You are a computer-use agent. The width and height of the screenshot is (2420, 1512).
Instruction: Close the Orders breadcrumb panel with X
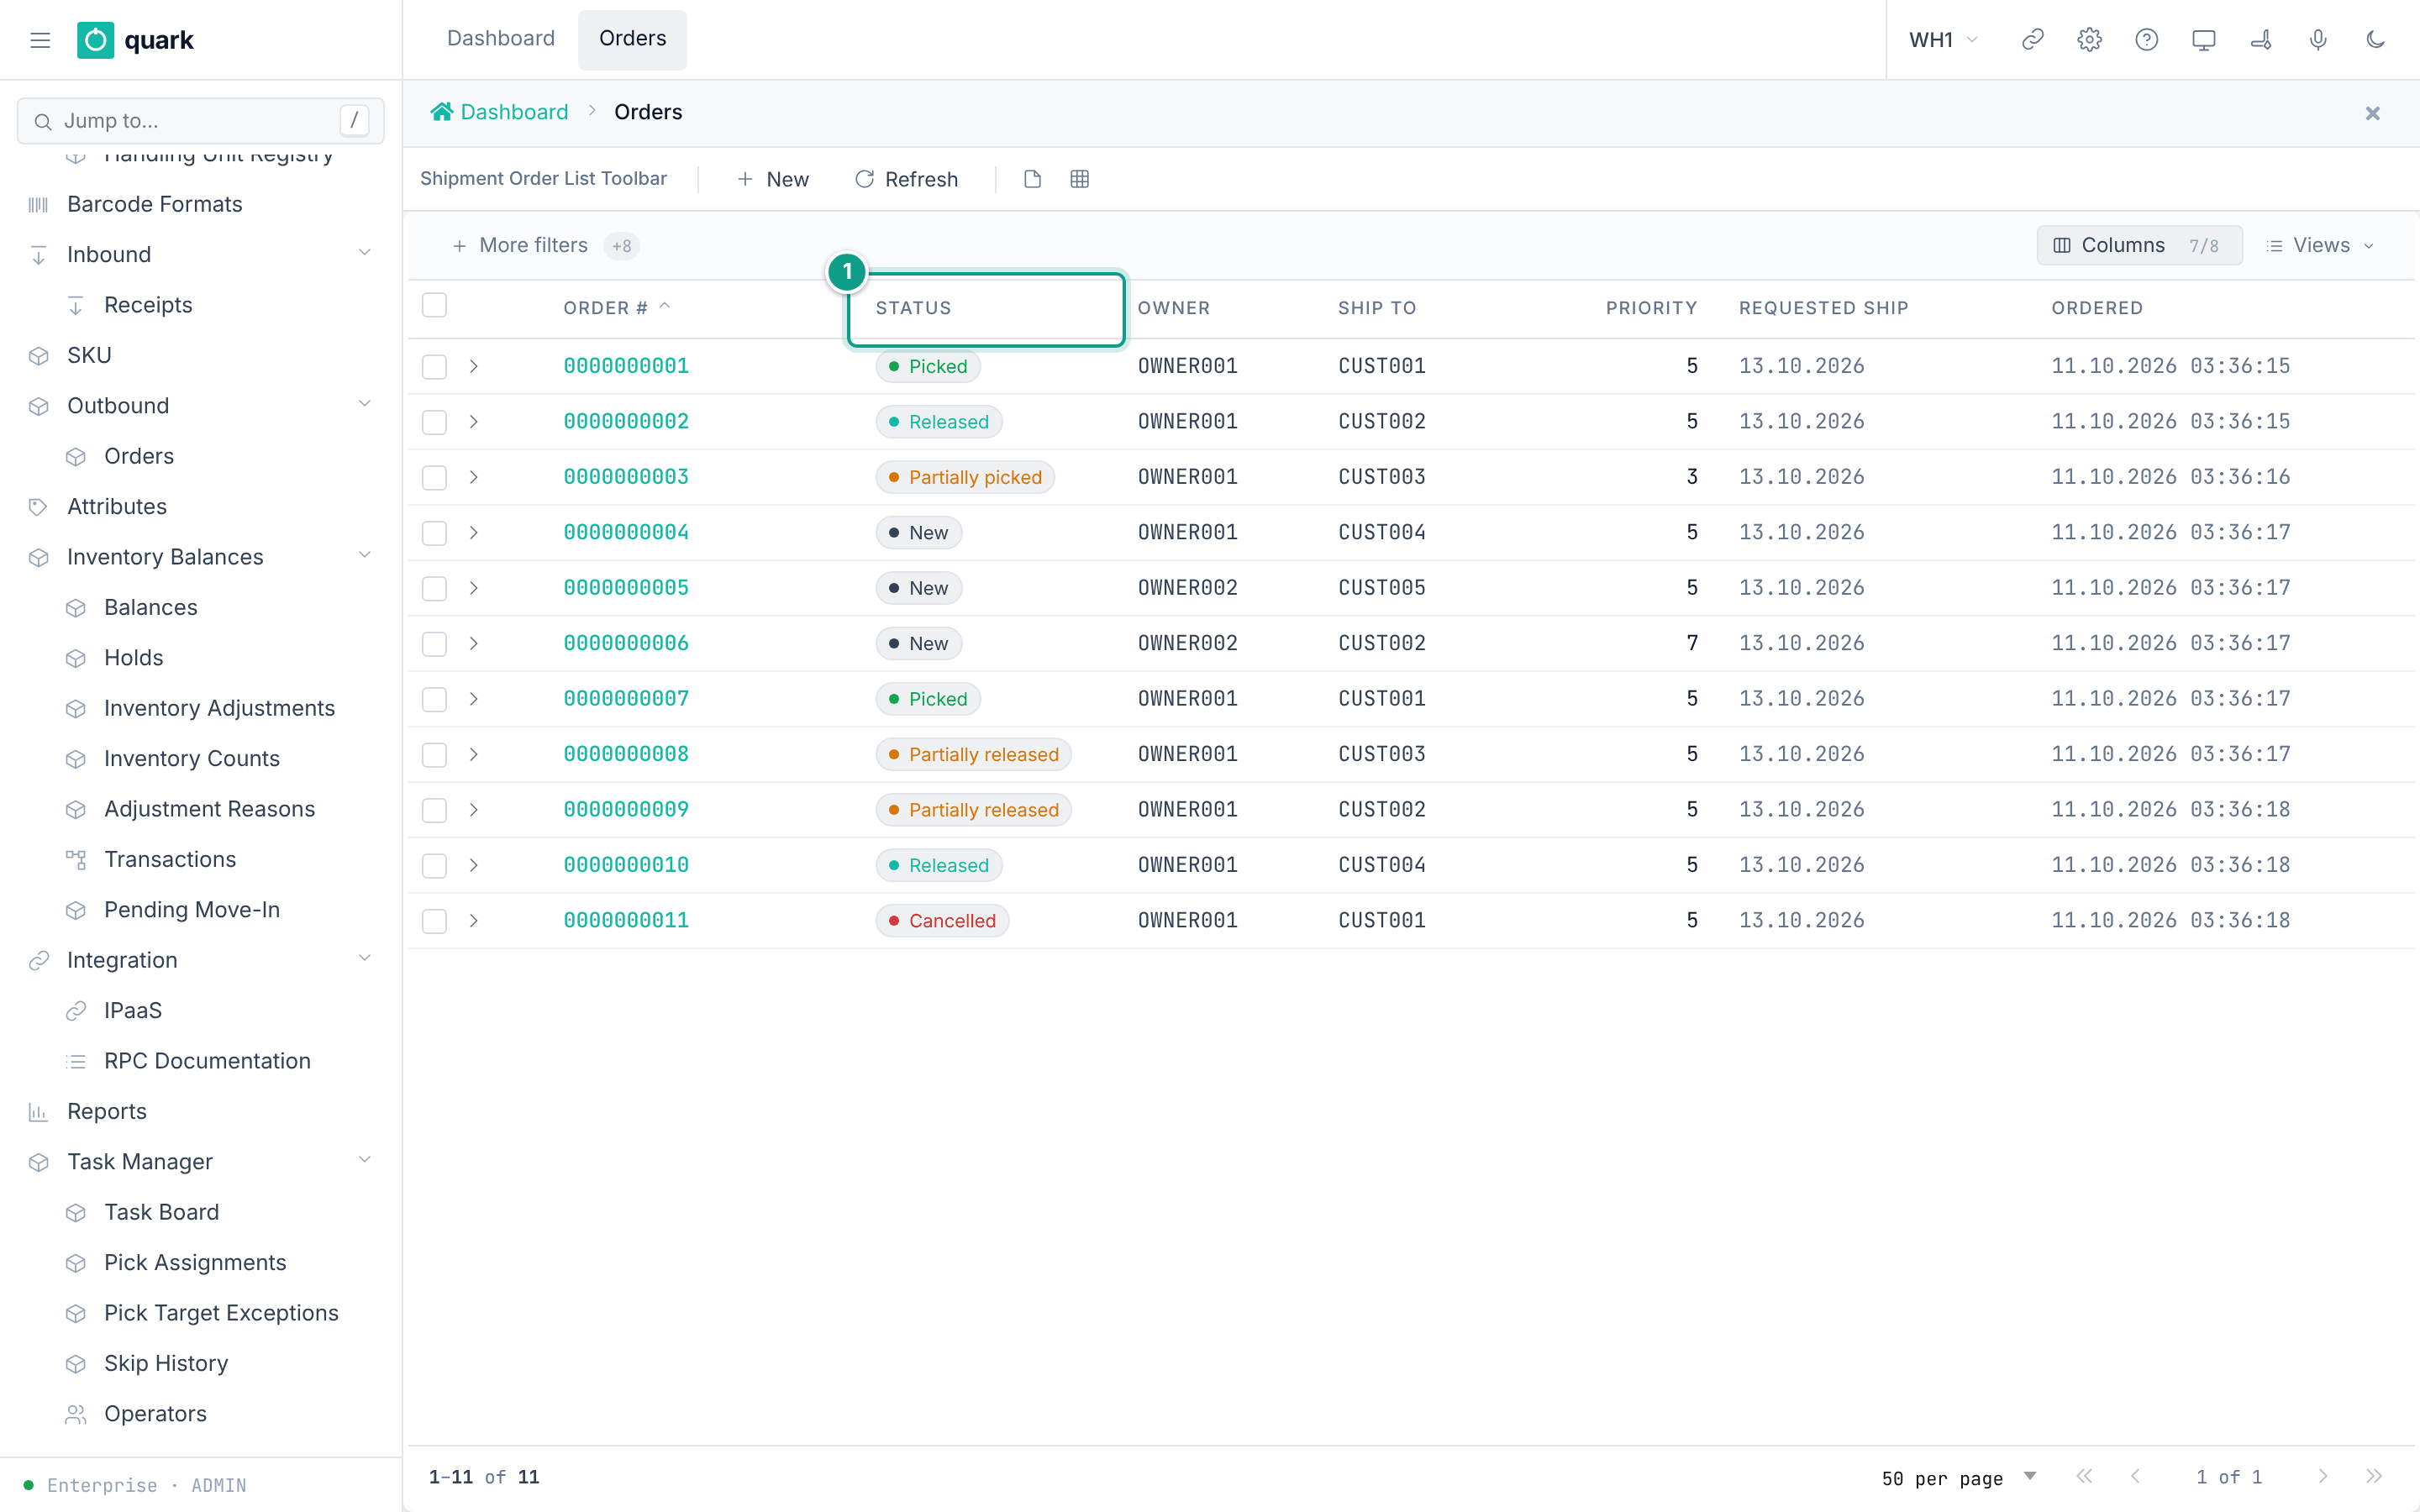(2372, 113)
